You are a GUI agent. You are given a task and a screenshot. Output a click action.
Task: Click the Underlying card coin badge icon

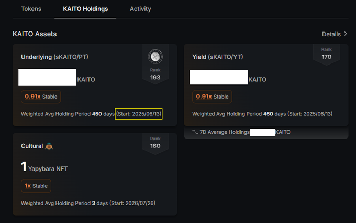pos(155,57)
